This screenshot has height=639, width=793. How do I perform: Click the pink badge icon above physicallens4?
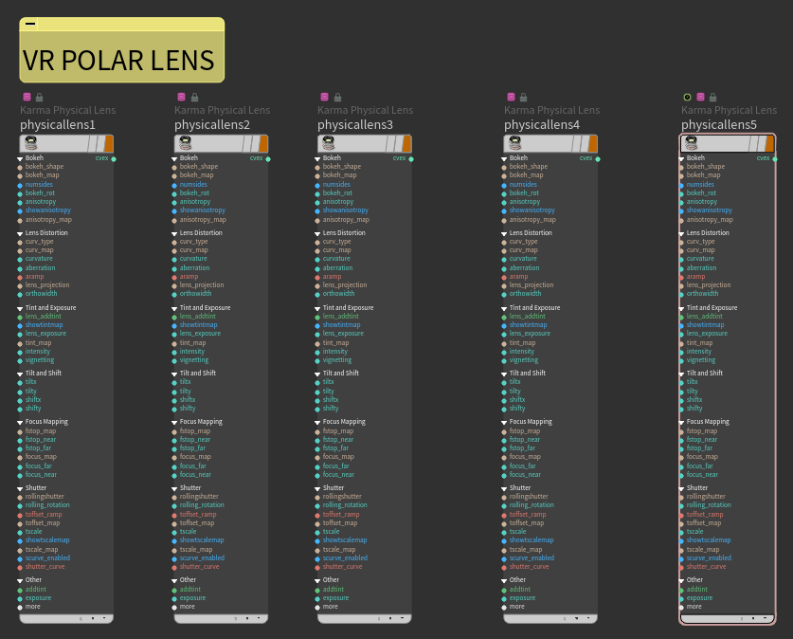coord(511,97)
